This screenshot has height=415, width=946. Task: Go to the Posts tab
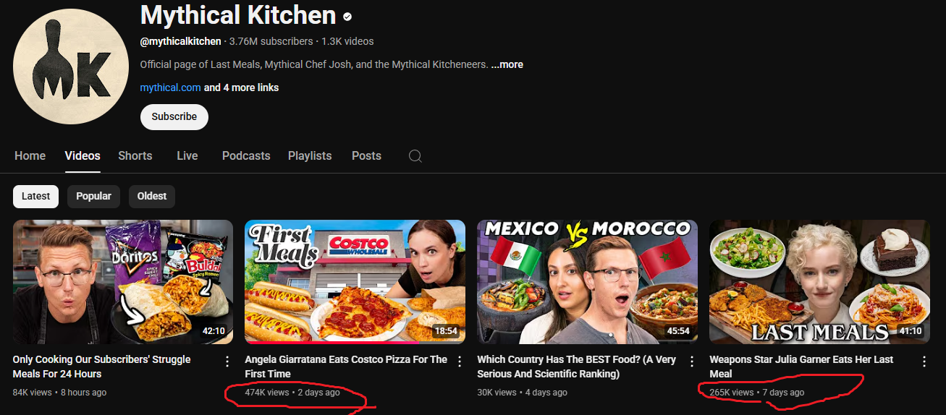(366, 155)
